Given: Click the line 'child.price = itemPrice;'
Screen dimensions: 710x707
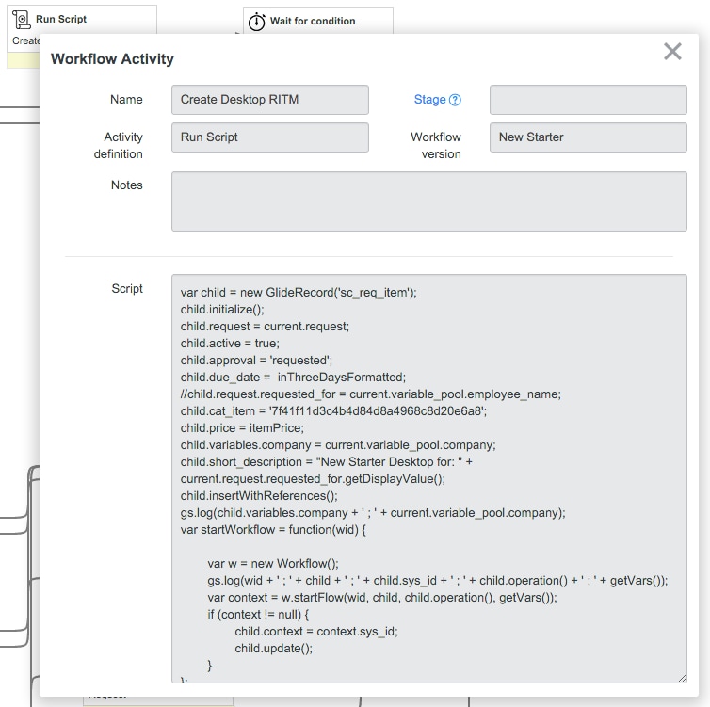Looking at the screenshot, I should (x=242, y=428).
